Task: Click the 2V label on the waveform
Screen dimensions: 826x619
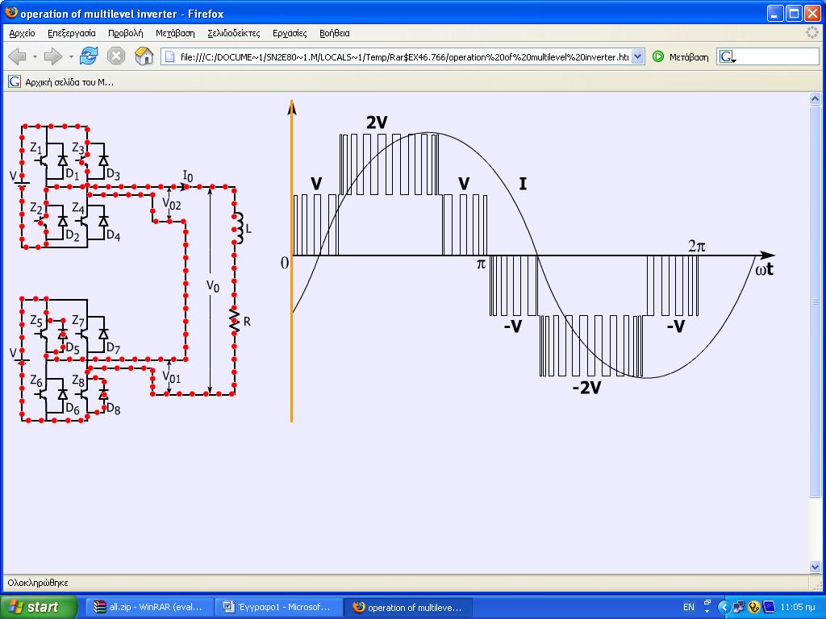Action: point(377,123)
